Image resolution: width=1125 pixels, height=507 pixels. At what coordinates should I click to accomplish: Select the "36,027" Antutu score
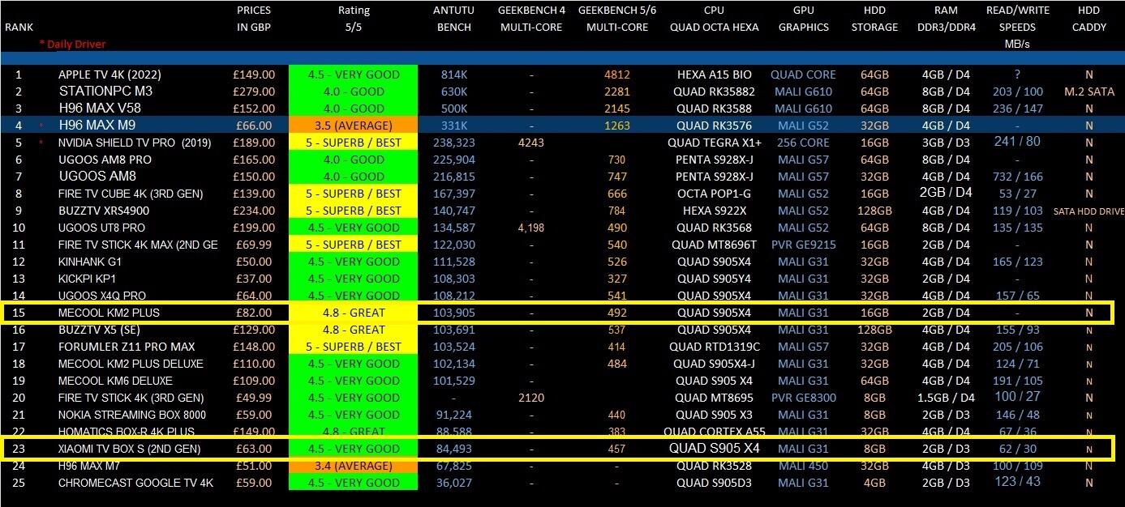pos(453,483)
